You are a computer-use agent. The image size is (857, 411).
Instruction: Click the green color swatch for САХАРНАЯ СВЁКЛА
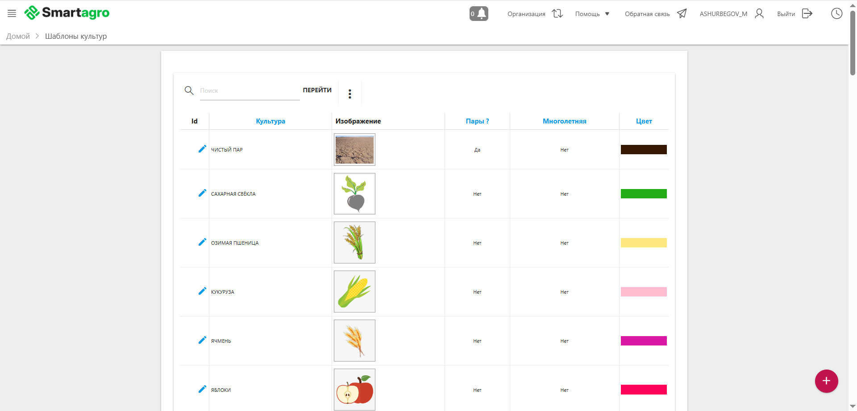coord(644,194)
